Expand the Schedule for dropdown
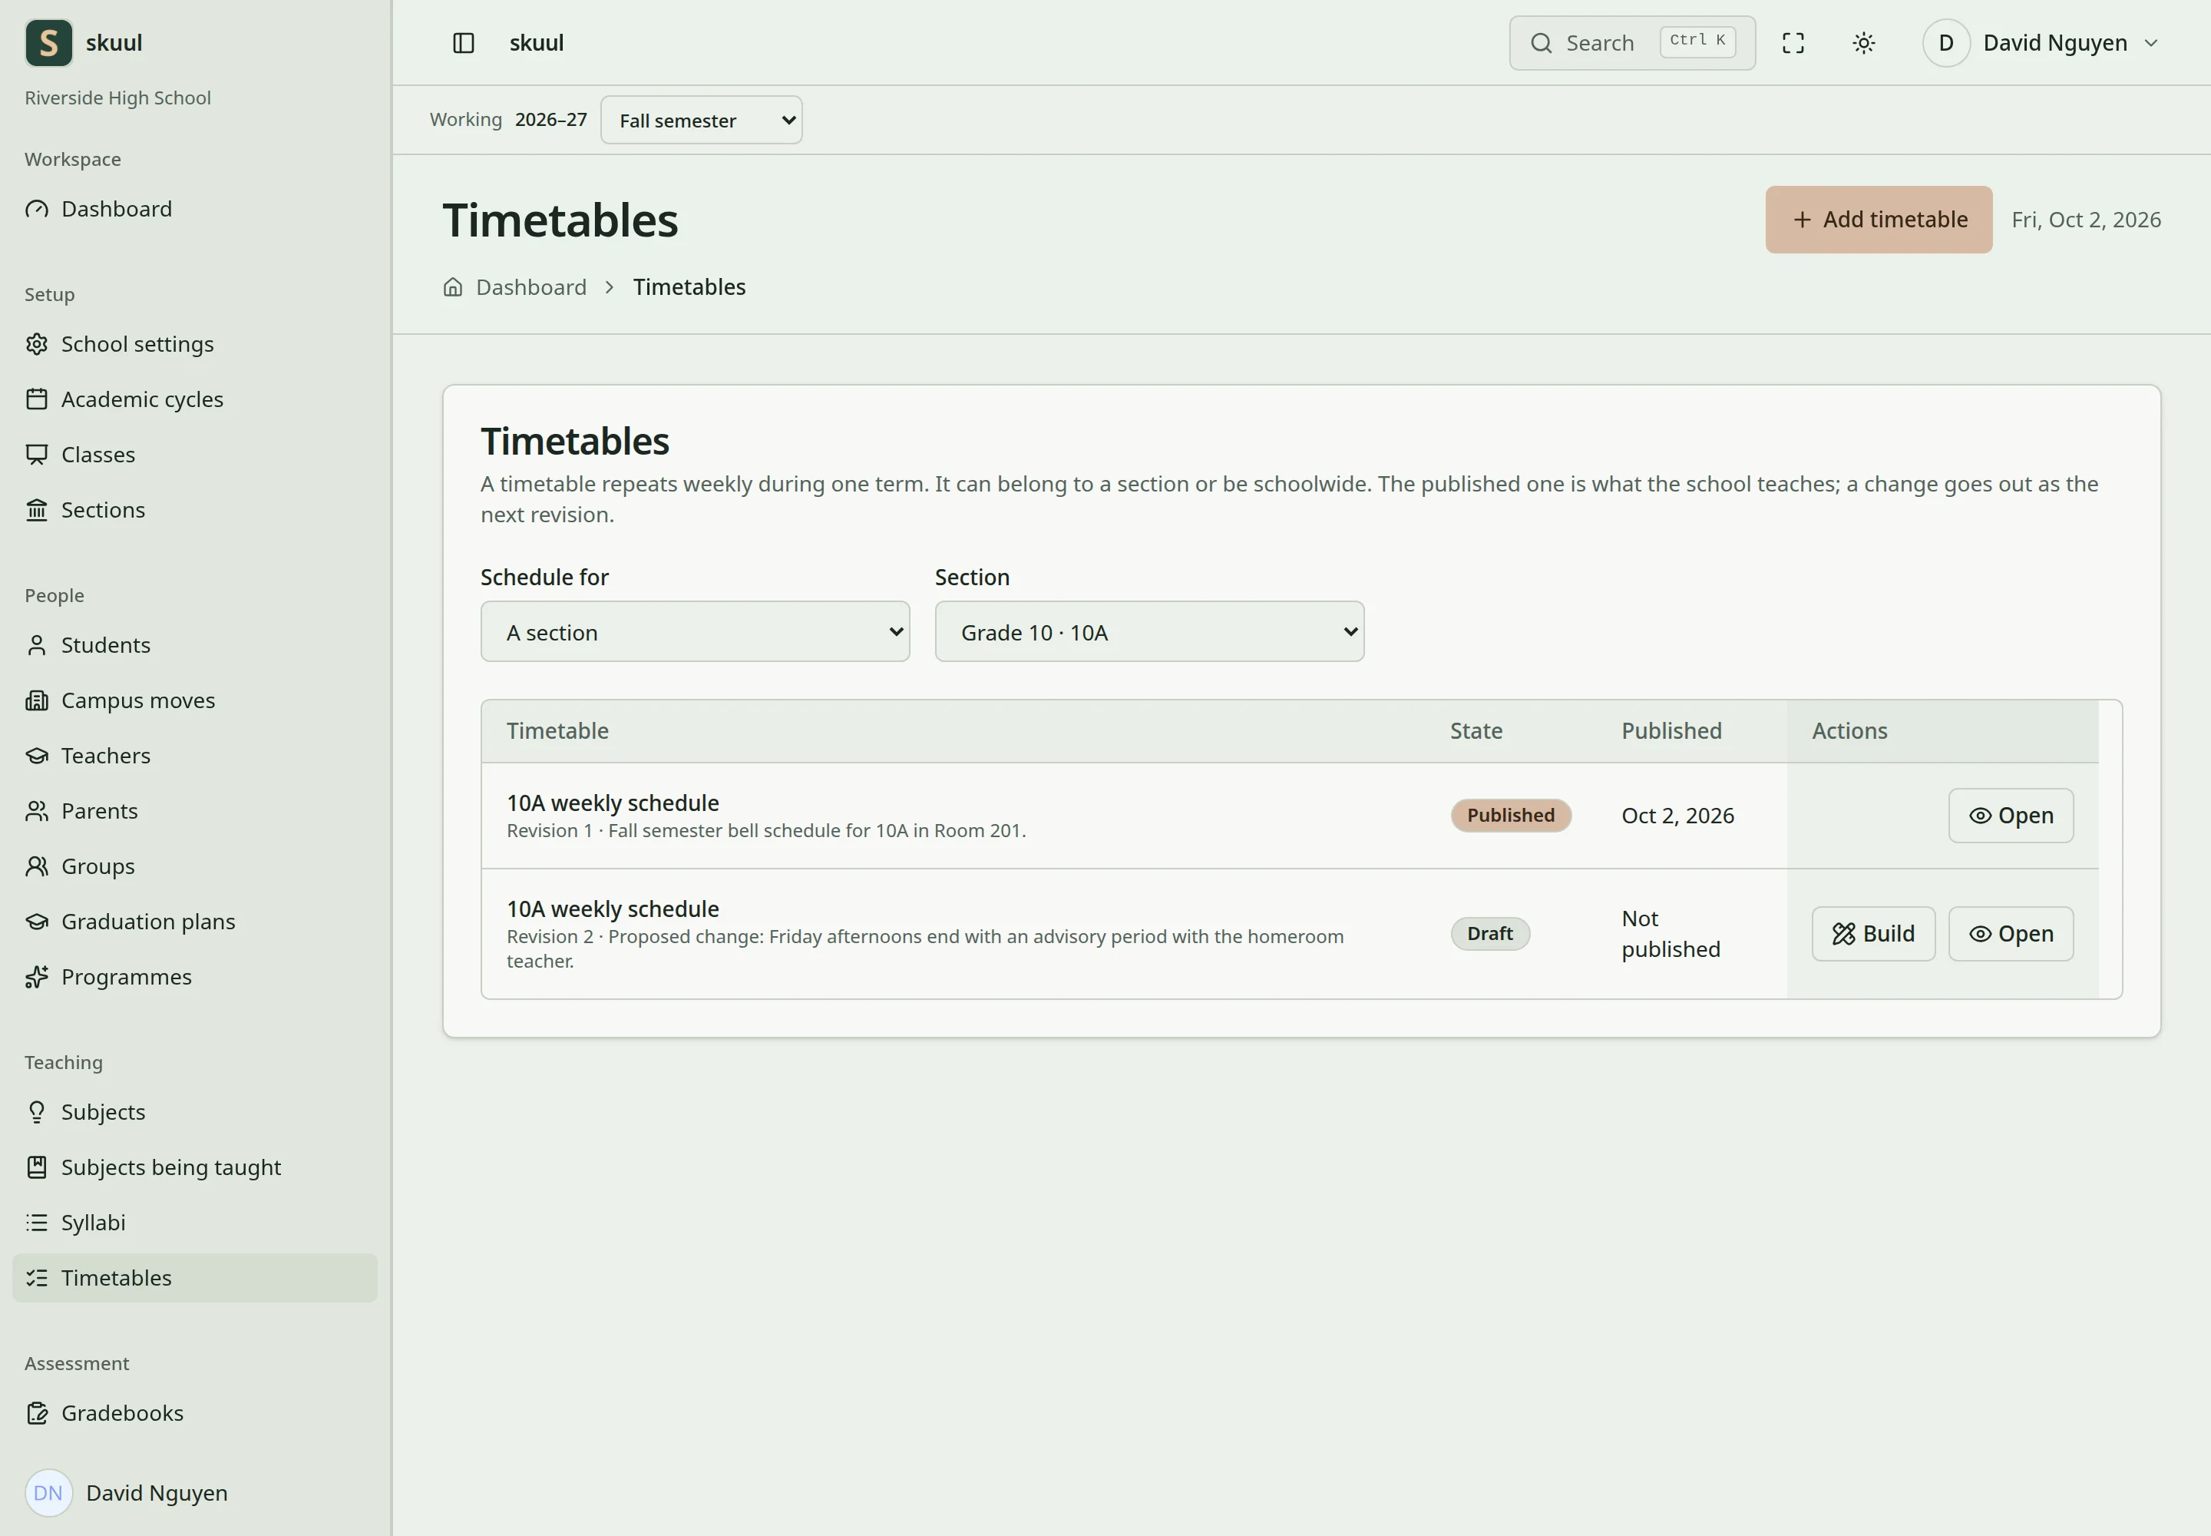Screen dimensions: 2211x1536 (695, 632)
